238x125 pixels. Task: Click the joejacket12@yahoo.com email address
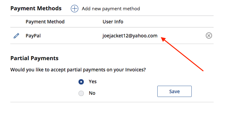click(x=130, y=36)
